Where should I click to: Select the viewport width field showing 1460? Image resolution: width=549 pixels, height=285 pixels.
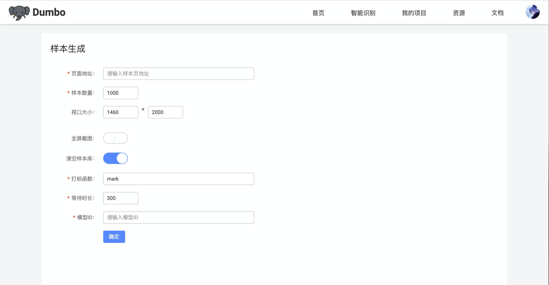120,112
